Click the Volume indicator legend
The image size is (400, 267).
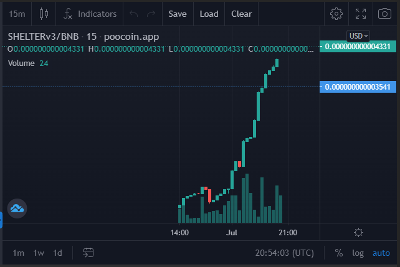(x=21, y=63)
